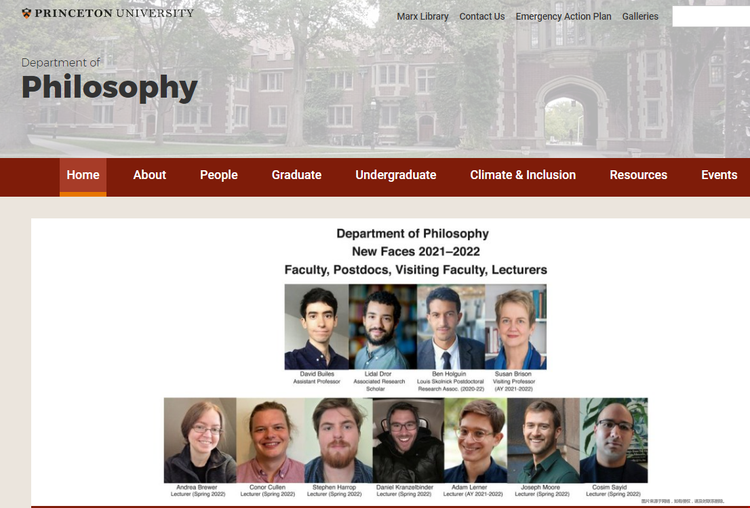Viewport: 750px width, 508px height.
Task: Click the New Faces 2021–2022 heading image
Action: [416, 252]
